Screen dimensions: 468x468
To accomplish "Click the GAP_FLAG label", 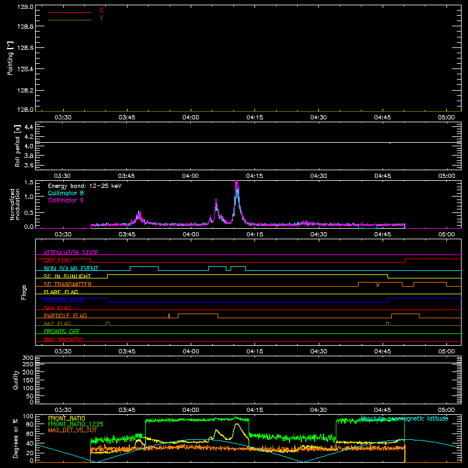I will [x=57, y=260].
